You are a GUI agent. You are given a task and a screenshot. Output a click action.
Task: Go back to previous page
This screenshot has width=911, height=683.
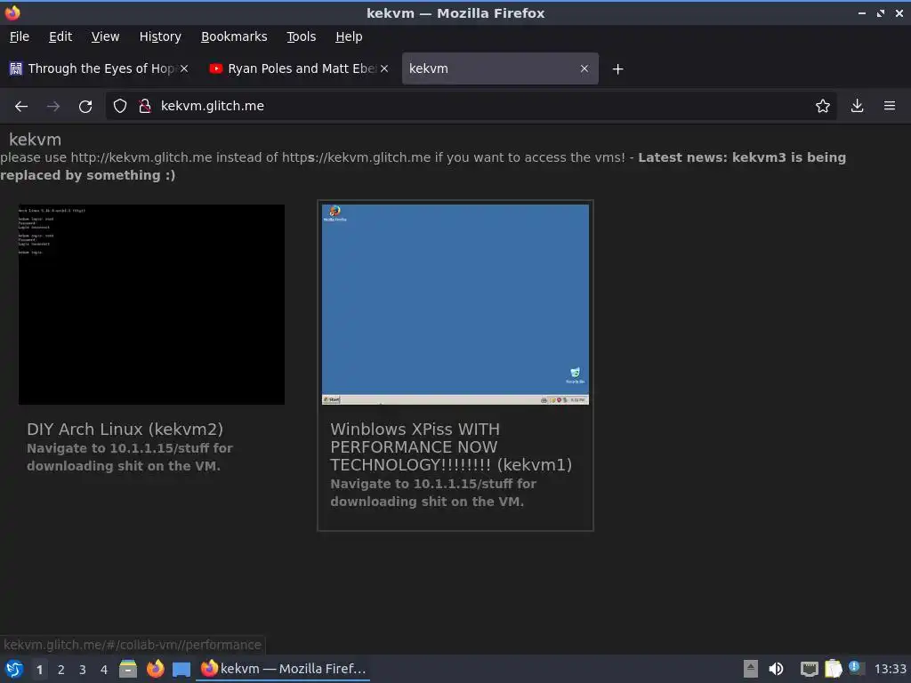click(x=21, y=107)
